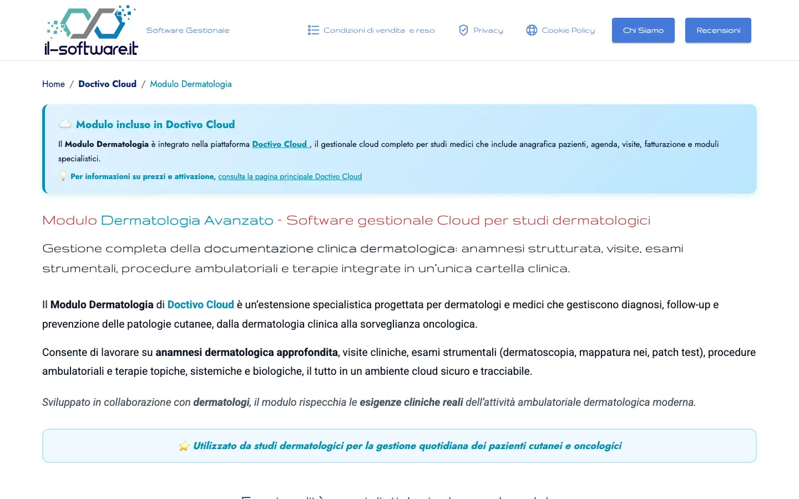Viewport: 799px width, 499px height.
Task: Click the cloud icon in the info banner
Action: pyautogui.click(x=65, y=124)
